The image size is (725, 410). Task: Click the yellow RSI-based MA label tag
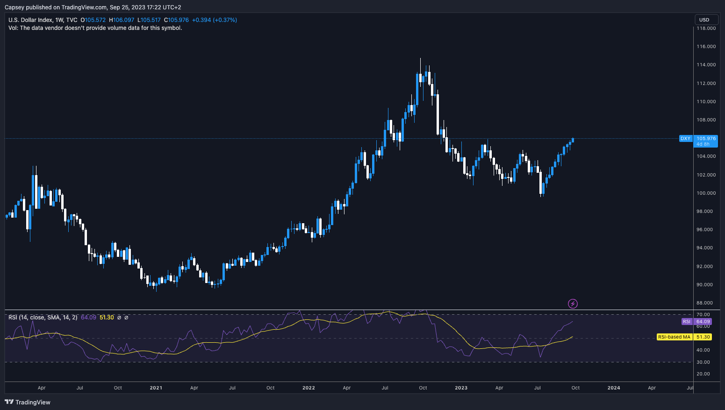(x=674, y=337)
